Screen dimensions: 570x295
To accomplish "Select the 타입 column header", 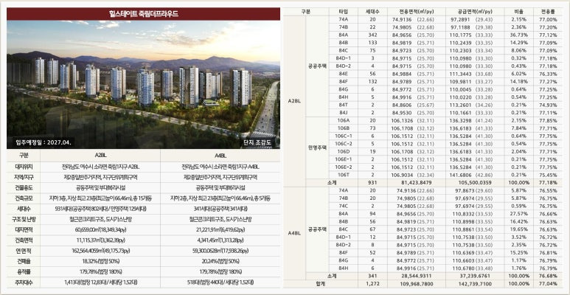I will 343,12.
